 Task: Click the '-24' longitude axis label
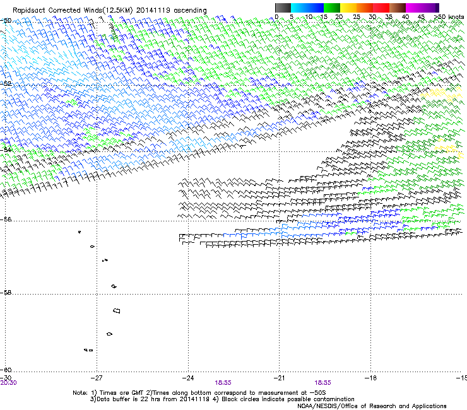click(x=188, y=378)
